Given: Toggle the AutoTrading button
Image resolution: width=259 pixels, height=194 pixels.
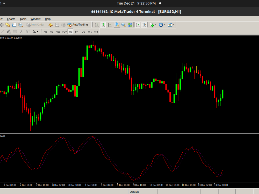Looking at the screenshot, I should click(x=78, y=25).
